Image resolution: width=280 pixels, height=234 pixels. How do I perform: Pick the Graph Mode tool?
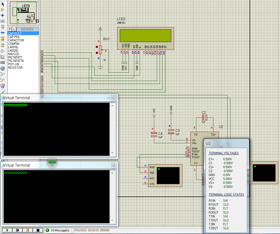3,57
